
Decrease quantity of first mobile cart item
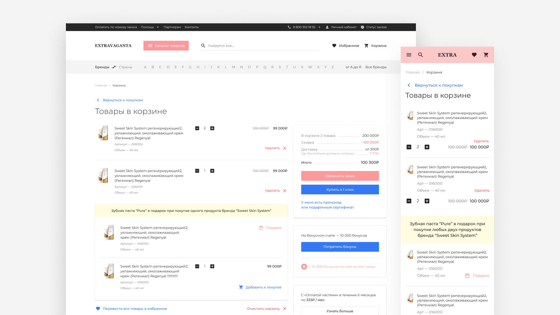click(x=409, y=147)
